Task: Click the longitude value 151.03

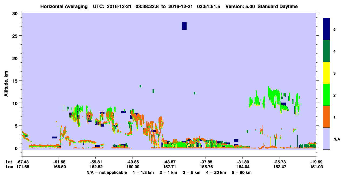Action: coord(316,167)
